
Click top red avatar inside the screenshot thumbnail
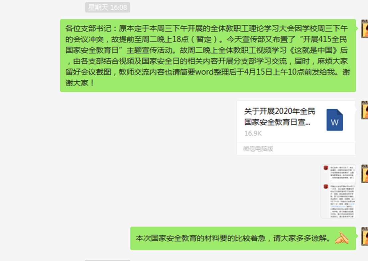pos(326,168)
